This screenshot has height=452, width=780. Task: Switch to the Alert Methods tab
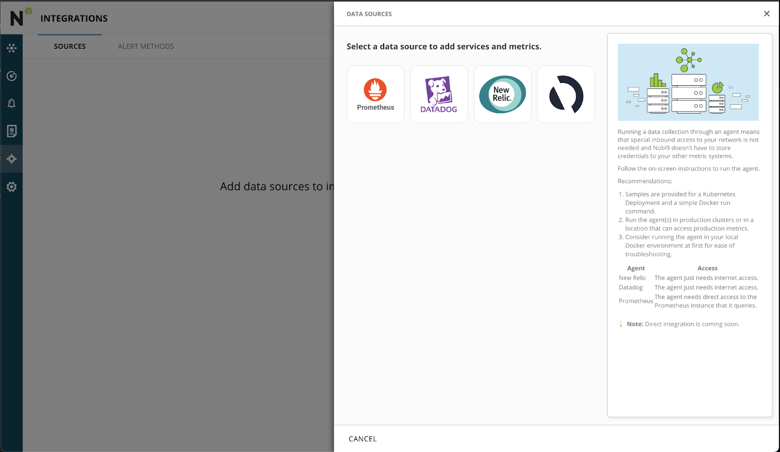click(146, 46)
